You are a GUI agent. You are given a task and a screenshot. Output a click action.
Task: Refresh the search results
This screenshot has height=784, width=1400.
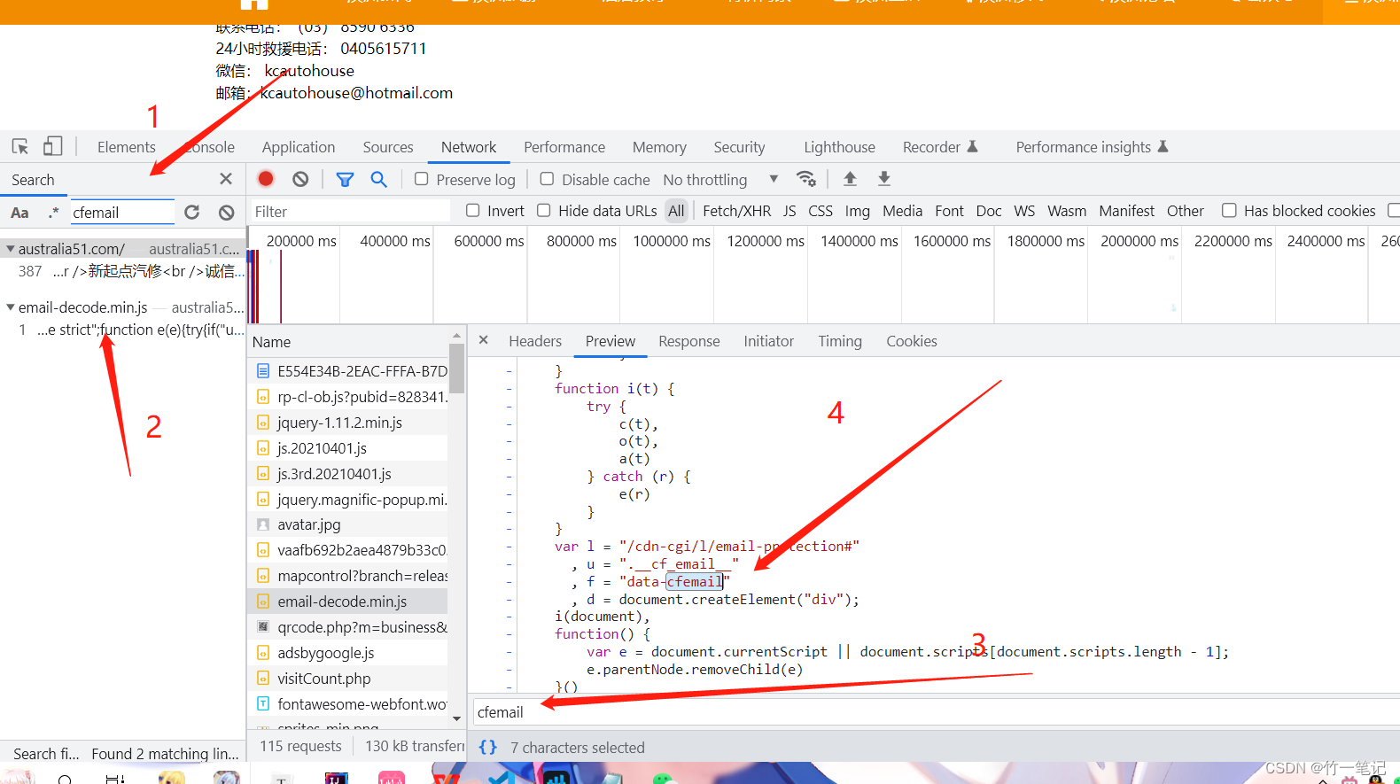tap(192, 213)
